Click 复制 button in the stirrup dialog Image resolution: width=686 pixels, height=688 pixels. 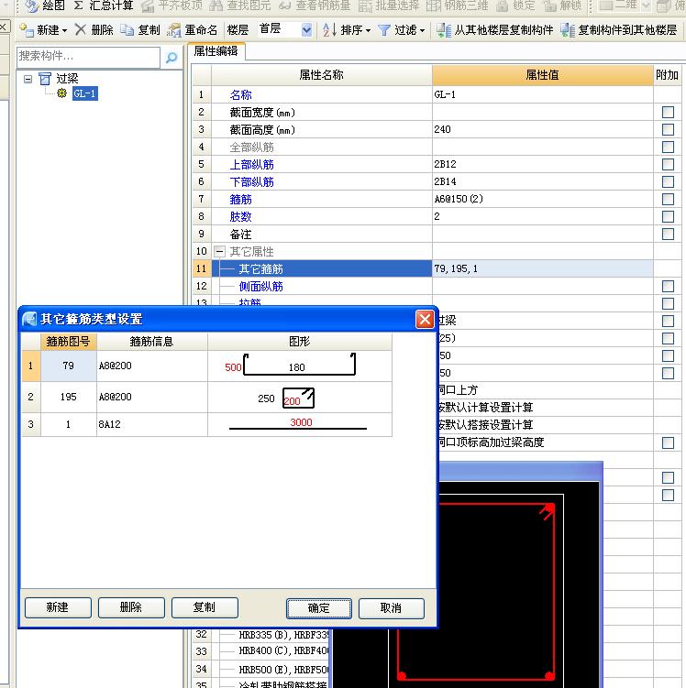pos(205,607)
